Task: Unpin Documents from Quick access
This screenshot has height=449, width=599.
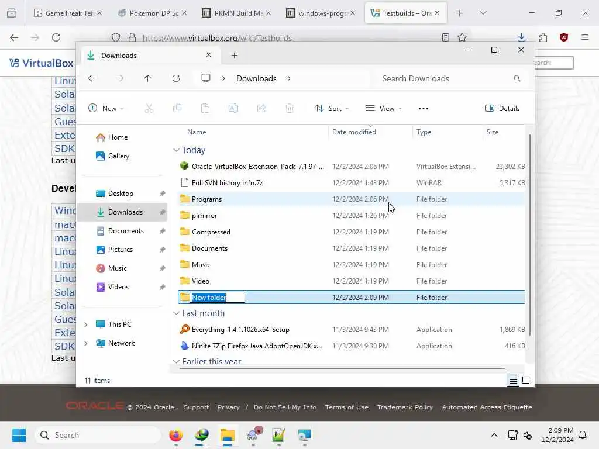Action: pyautogui.click(x=163, y=231)
